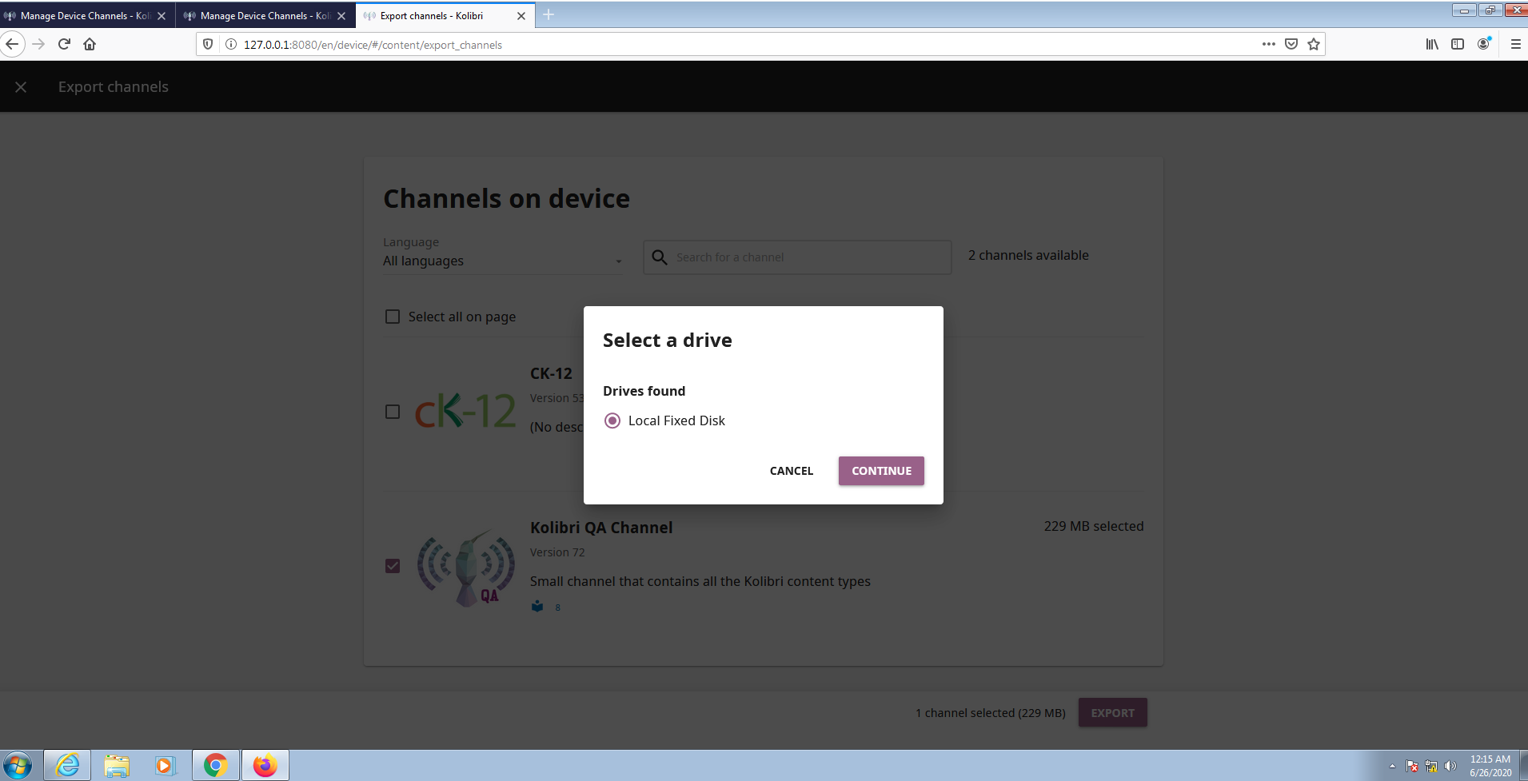Check the CK-12 channel checkbox
The image size is (1528, 781).
pyautogui.click(x=393, y=412)
